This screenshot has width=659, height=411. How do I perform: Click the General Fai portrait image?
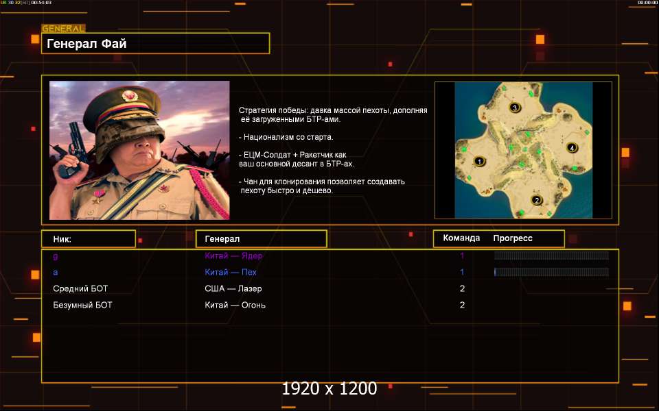[x=139, y=150]
